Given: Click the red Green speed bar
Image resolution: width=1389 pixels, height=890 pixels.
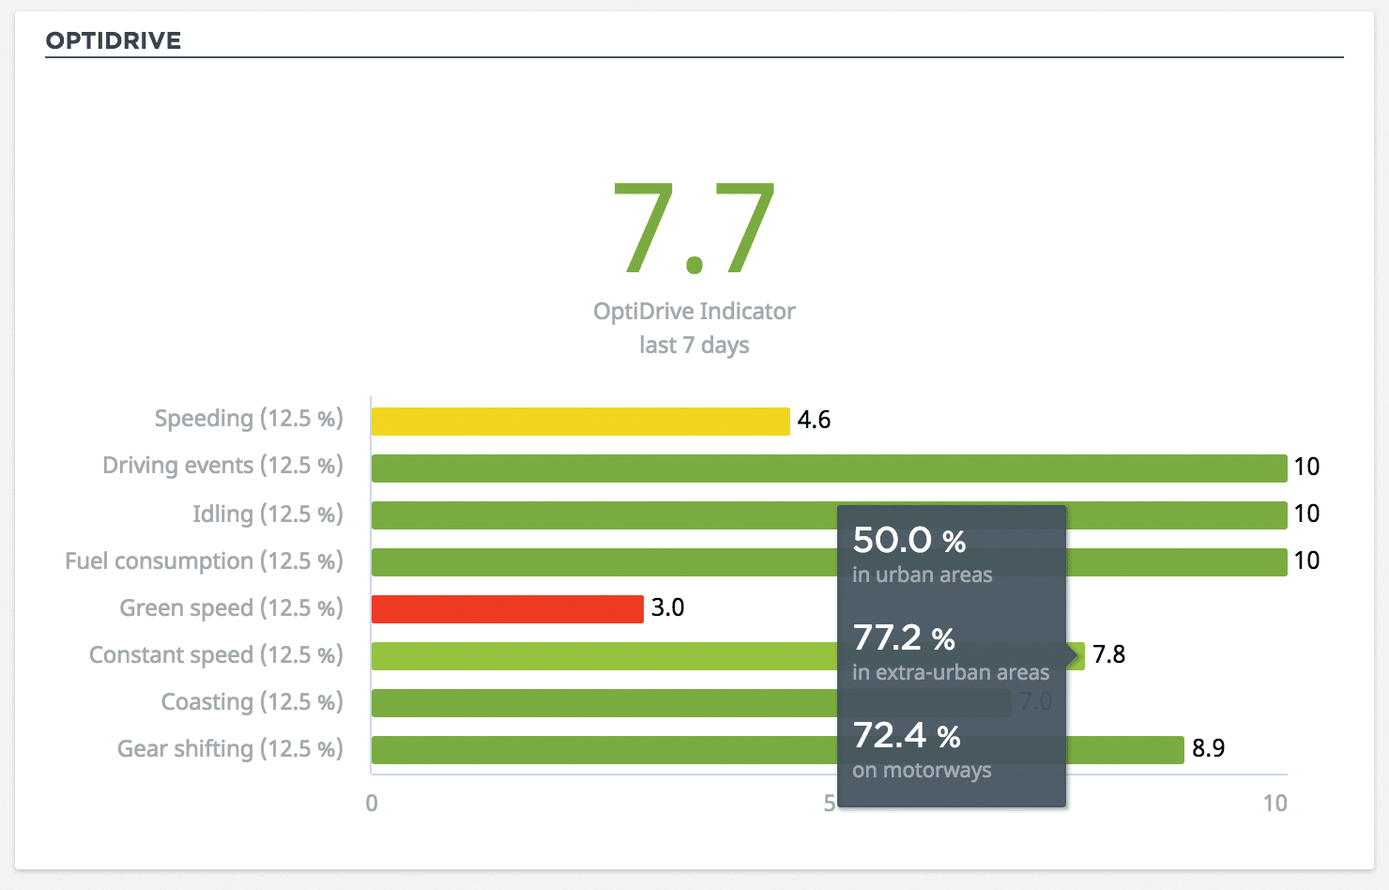Looking at the screenshot, I should coord(507,609).
